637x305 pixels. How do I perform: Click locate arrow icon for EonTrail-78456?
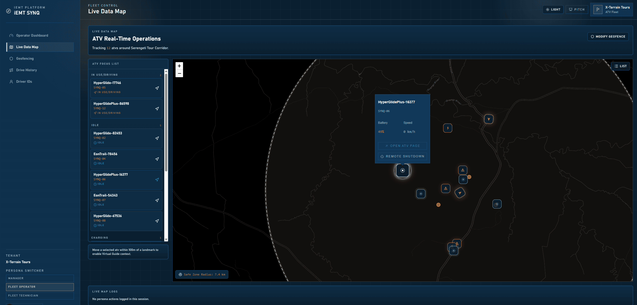tap(157, 159)
